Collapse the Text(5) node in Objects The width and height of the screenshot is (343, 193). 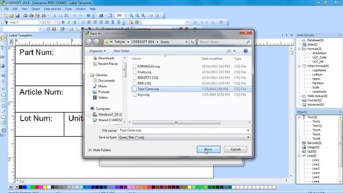click(300, 117)
